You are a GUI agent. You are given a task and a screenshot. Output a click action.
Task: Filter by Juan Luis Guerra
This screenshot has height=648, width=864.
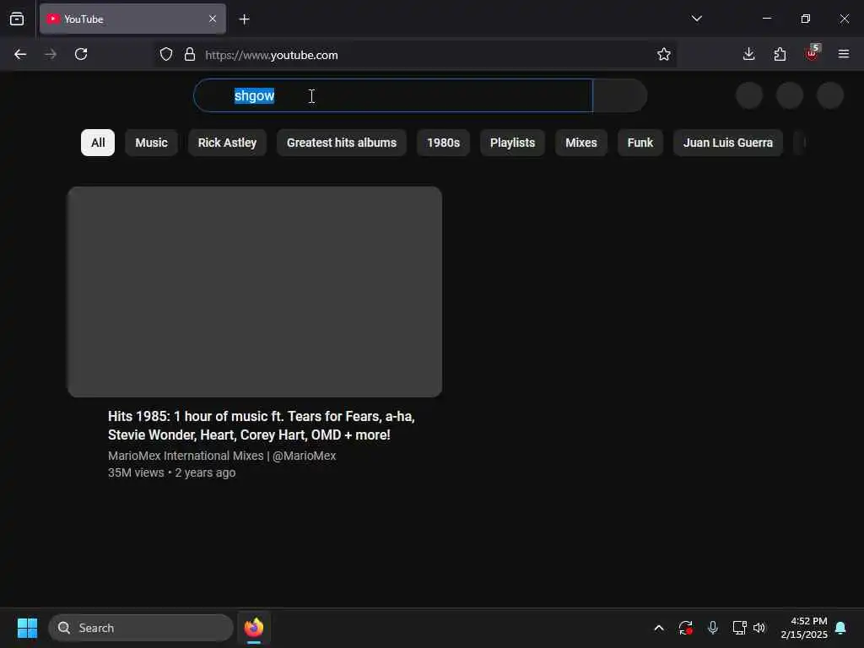coord(728,143)
